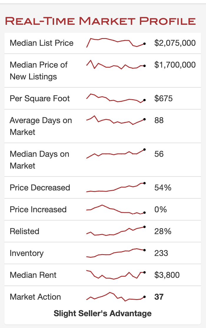Click the Median Rent trend sparkline

(x=116, y=275)
